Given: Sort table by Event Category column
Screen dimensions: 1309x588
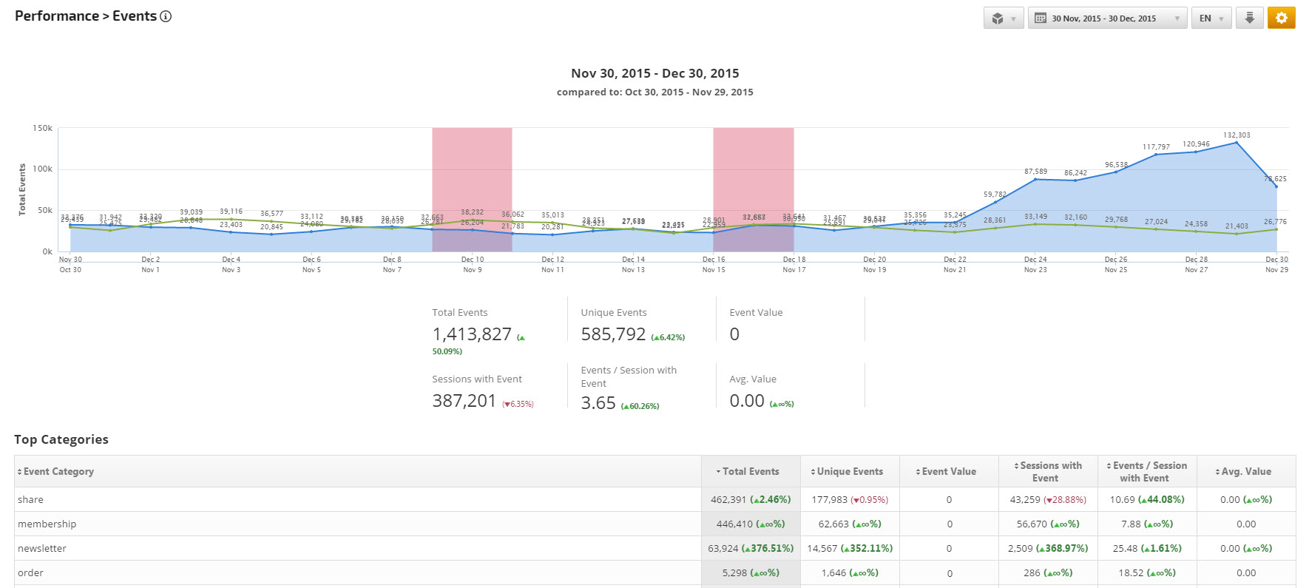Looking at the screenshot, I should (58, 472).
